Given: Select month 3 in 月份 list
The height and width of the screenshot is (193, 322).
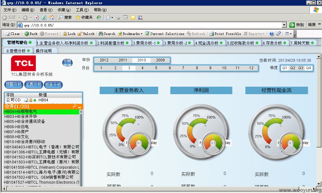Looking at the screenshot, I should [129, 68].
